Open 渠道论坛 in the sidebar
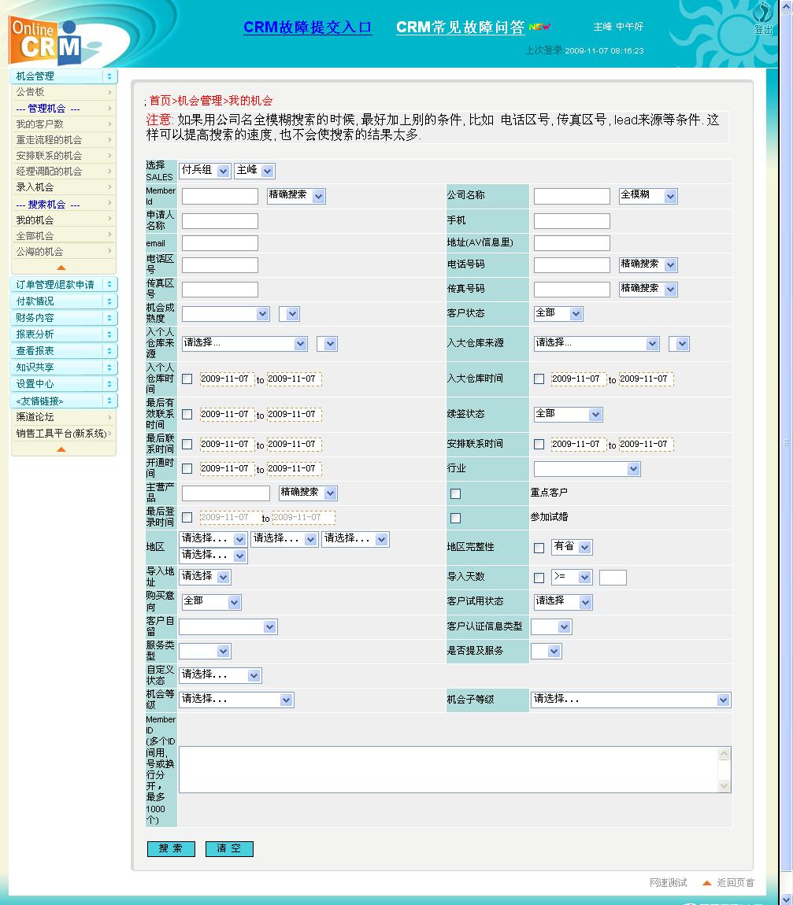The width and height of the screenshot is (793, 905). point(35,417)
